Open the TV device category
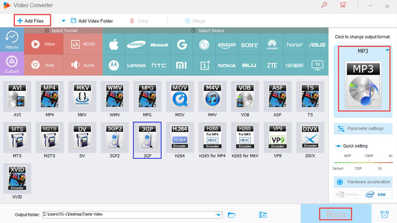This screenshot has width=397, height=223. pyautogui.click(x=317, y=65)
